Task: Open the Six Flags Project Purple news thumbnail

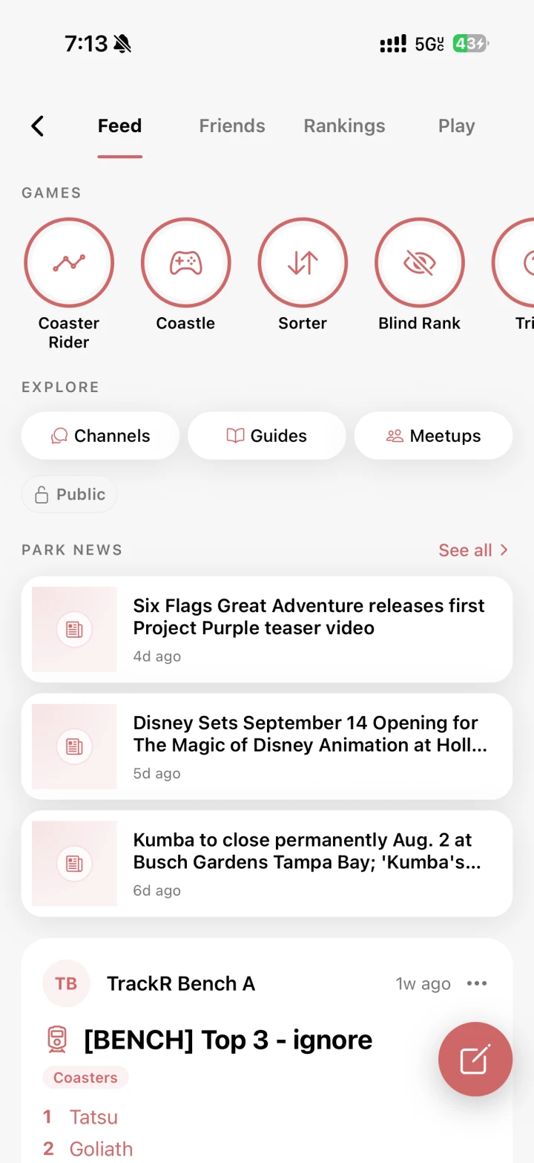Action: click(x=74, y=630)
